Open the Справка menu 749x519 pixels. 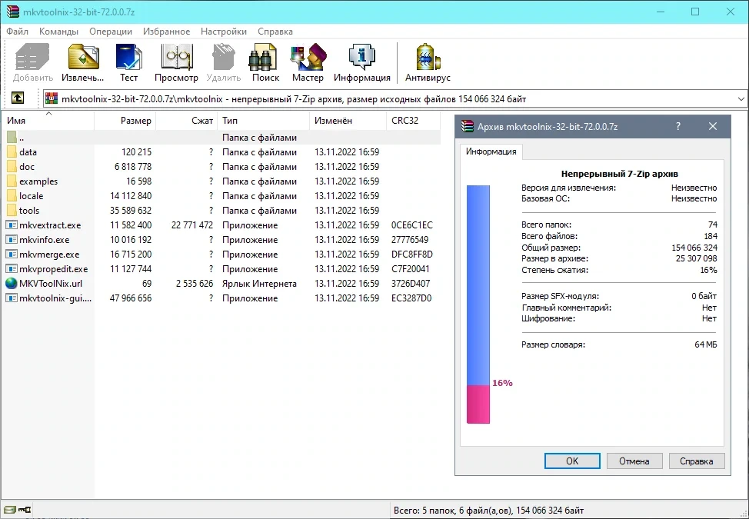275,32
